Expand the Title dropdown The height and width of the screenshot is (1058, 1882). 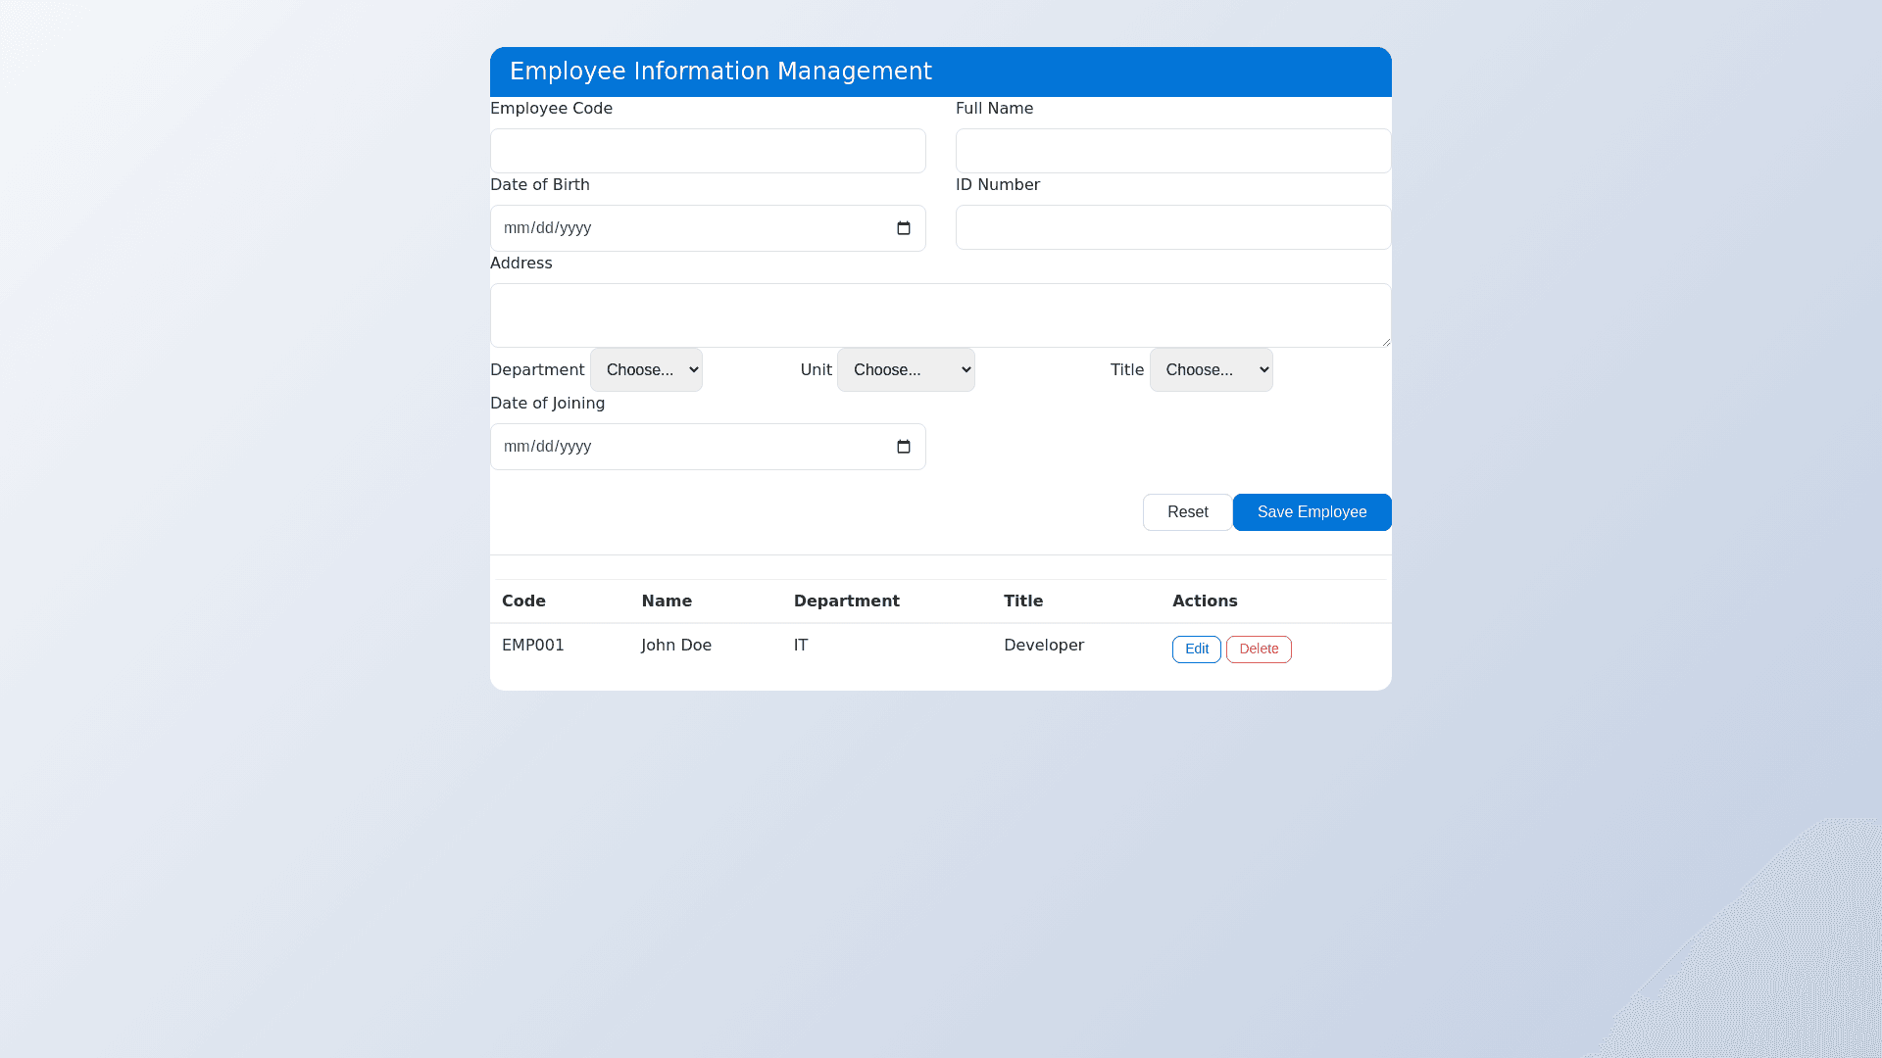[x=1211, y=370]
